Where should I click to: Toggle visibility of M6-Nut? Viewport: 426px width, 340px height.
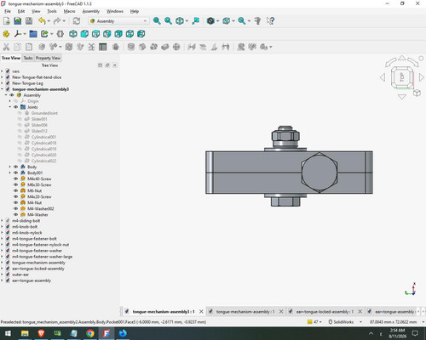(x=15, y=190)
